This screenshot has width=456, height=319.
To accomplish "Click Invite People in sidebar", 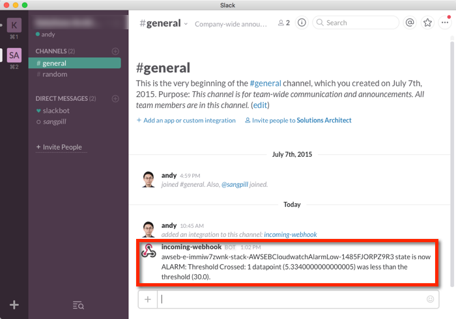I will 59,147.
